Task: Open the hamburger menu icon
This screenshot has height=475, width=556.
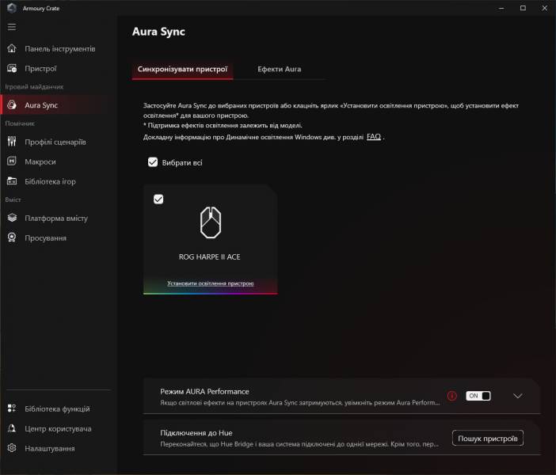Action: point(12,27)
